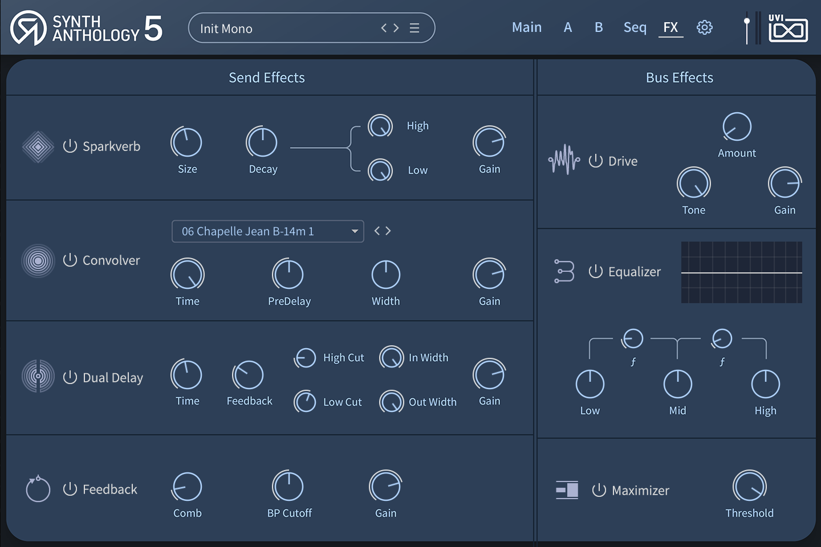Click the Convolver concentric circles icon
821x547 pixels.
click(x=38, y=261)
